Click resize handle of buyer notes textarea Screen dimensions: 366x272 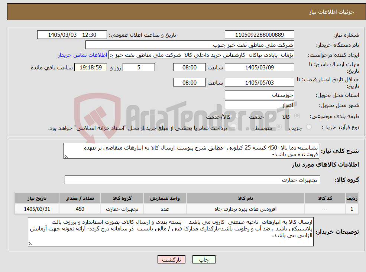[x=30, y=244]
